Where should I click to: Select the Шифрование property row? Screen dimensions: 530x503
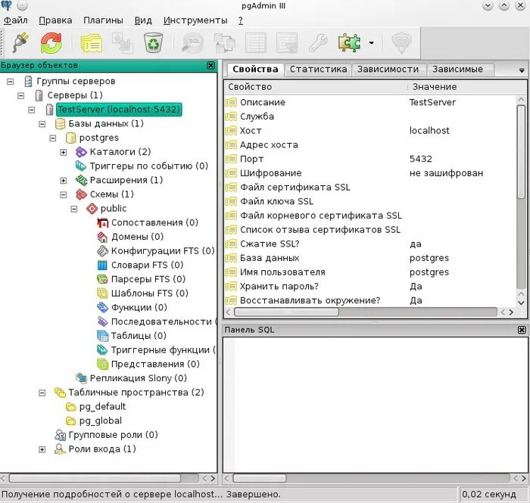pyautogui.click(x=370, y=173)
